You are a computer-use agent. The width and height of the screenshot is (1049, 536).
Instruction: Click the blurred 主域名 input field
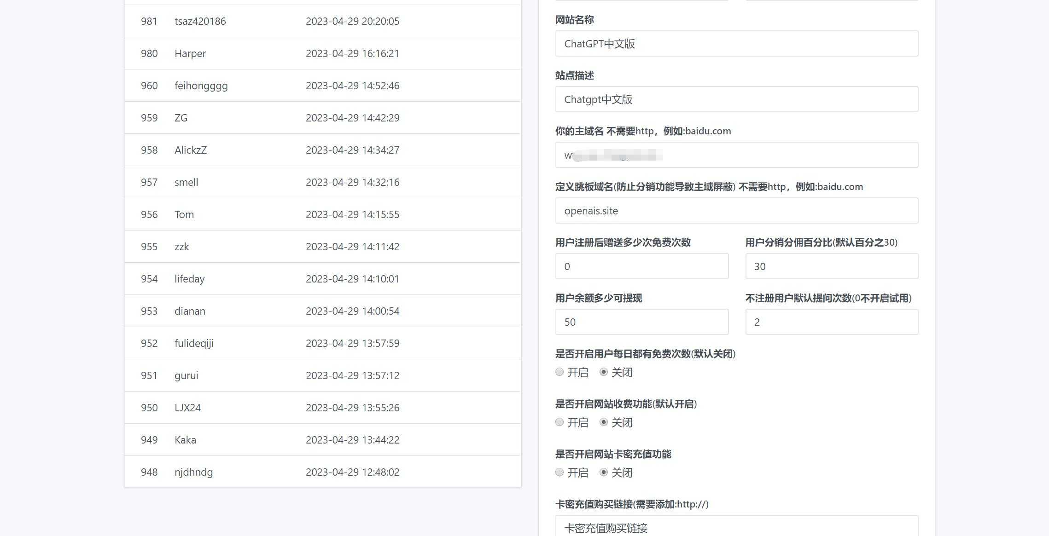click(x=735, y=155)
